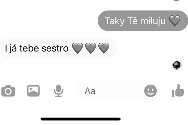Click the word "Taky" in the gray bubble
The image size is (188, 125).
click(115, 21)
